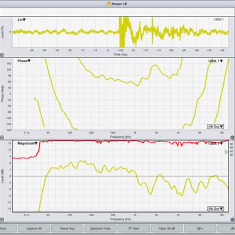The height and width of the screenshot is (235, 235).
Task: Collapse the impulse response pane arrow
Action: pyautogui.click(x=2, y=55)
